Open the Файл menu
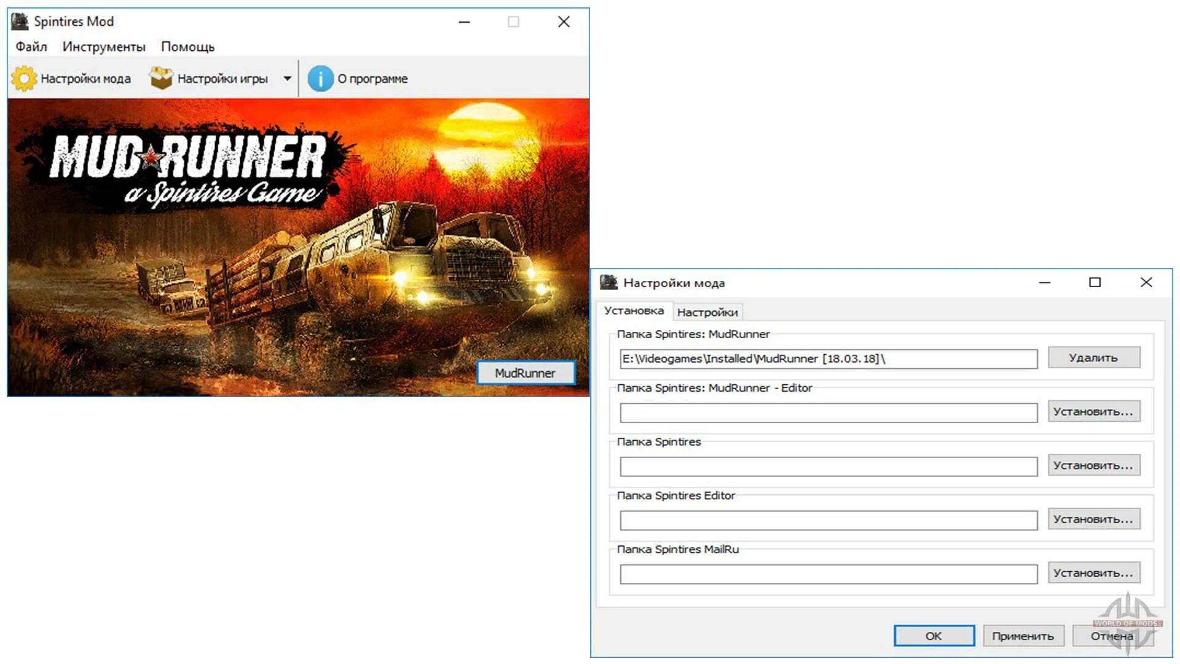 31,47
